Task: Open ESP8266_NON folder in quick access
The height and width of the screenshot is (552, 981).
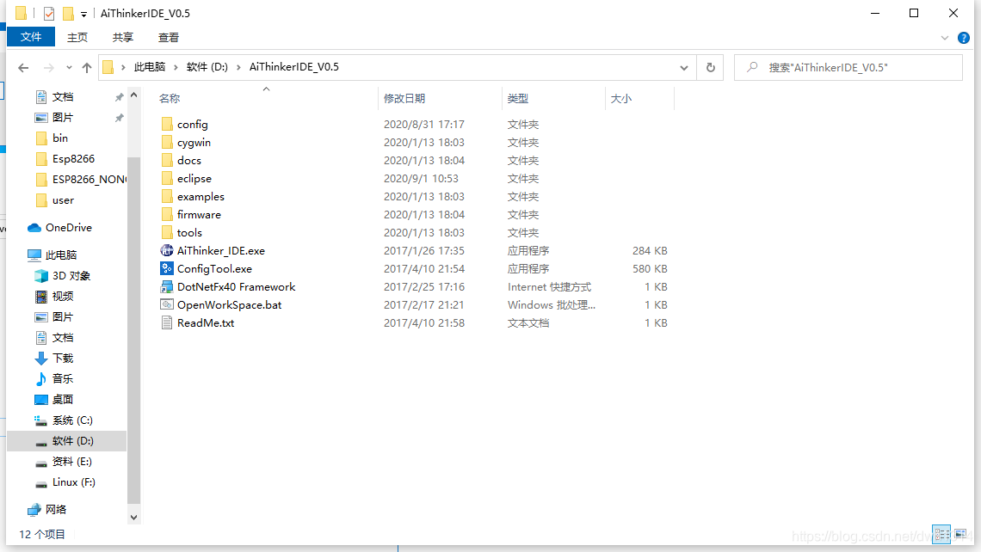Action: click(81, 180)
